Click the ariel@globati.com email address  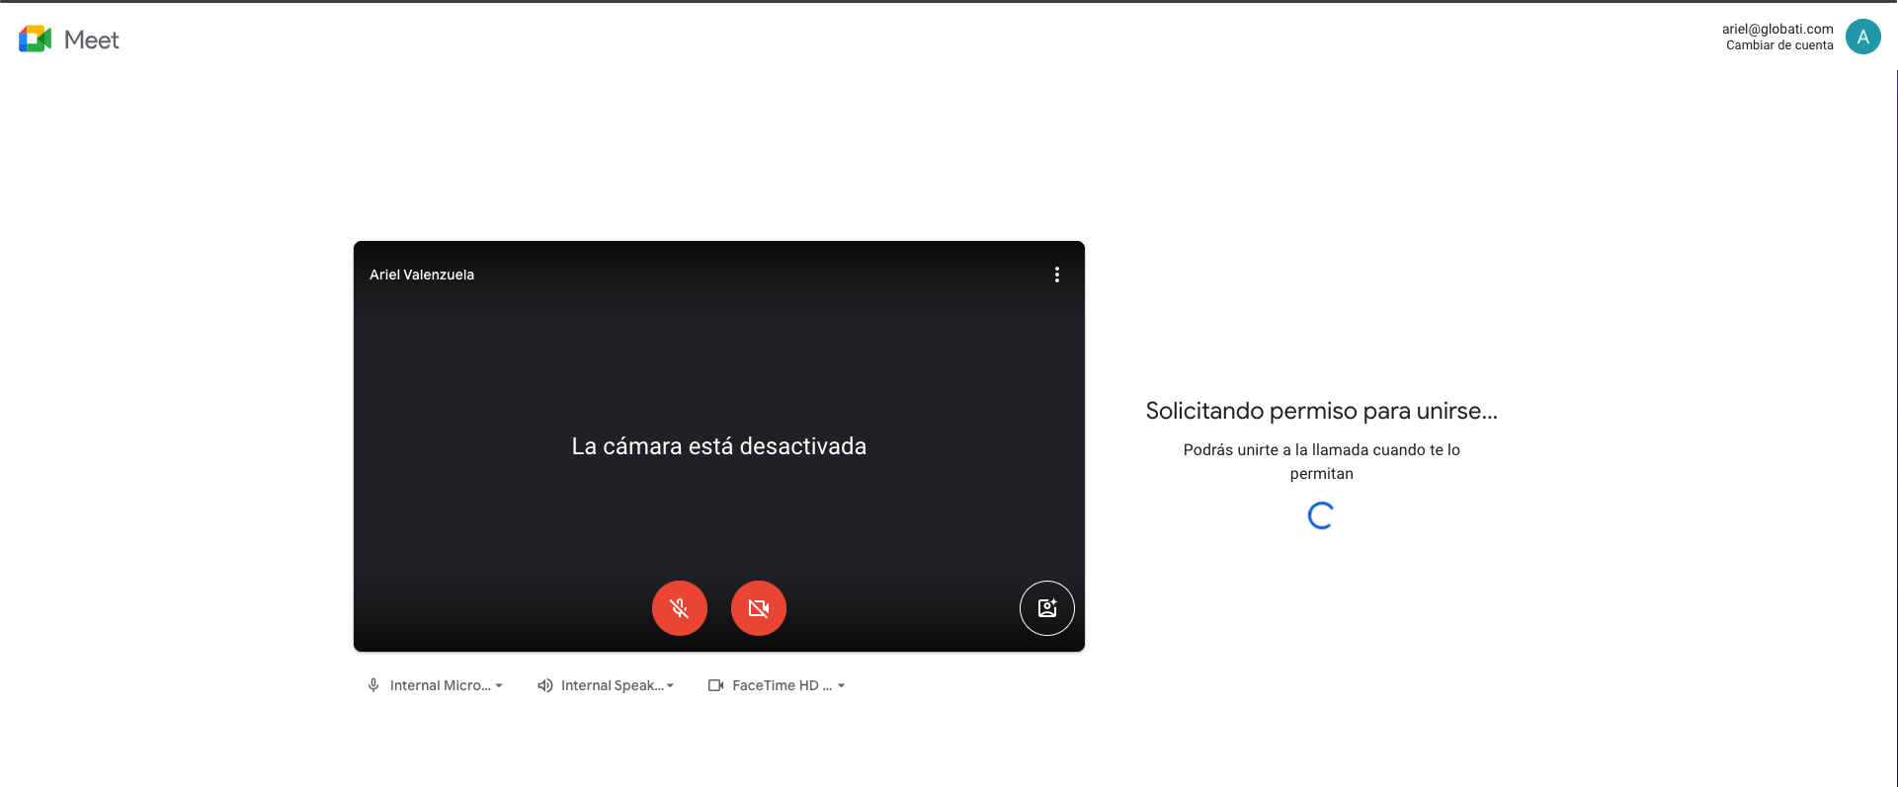pyautogui.click(x=1776, y=29)
